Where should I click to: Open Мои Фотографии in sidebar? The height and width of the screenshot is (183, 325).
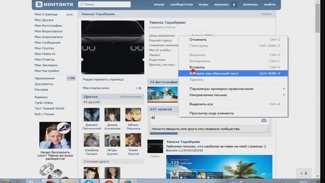pos(48,25)
